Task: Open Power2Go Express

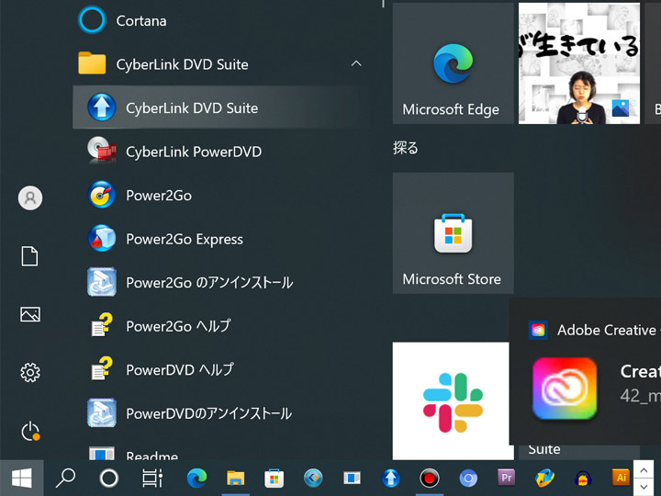Action: tap(184, 239)
